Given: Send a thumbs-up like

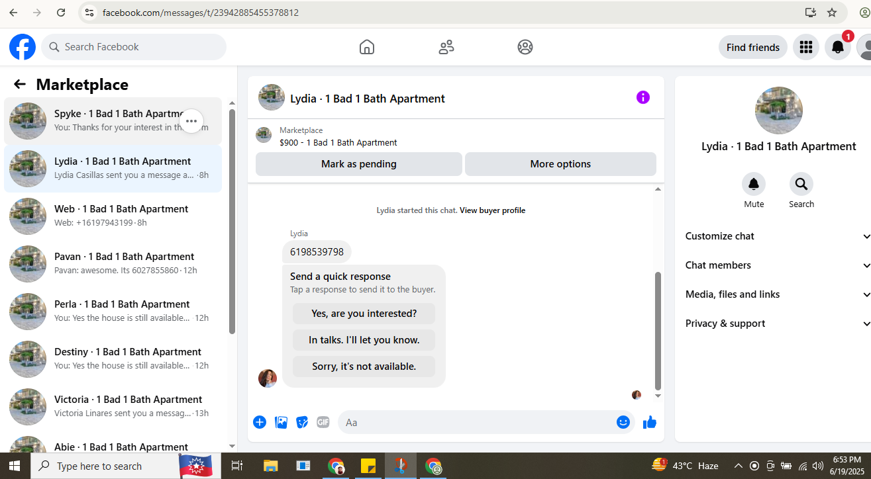Looking at the screenshot, I should pyautogui.click(x=650, y=422).
